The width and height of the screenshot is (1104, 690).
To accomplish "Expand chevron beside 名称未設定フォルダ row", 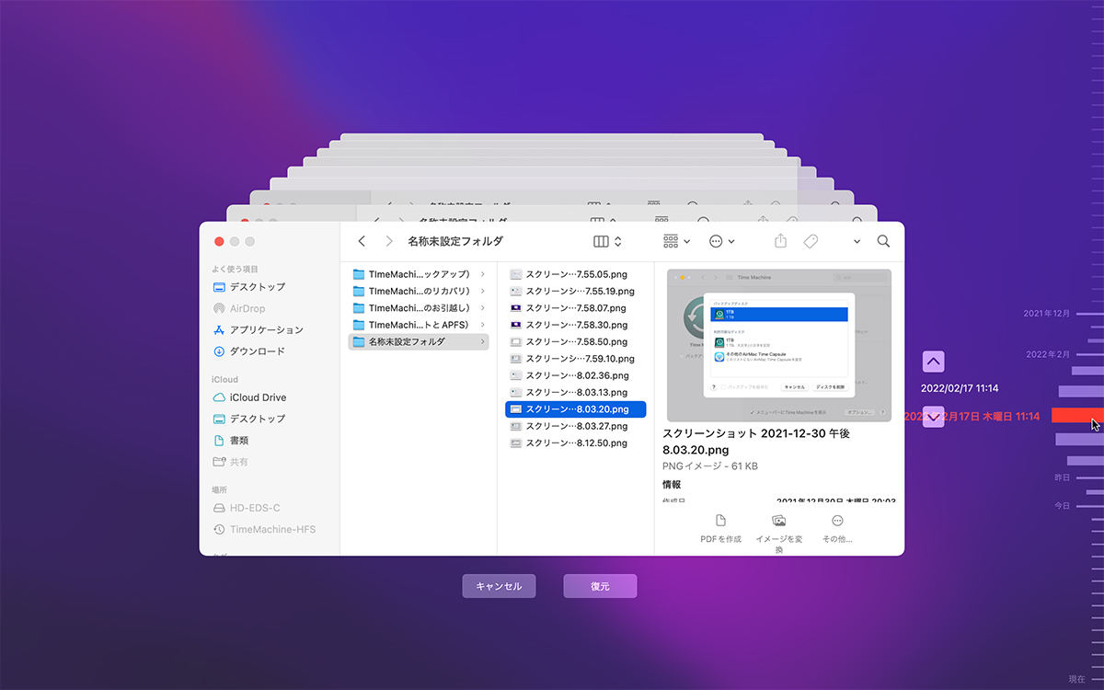I will point(482,341).
